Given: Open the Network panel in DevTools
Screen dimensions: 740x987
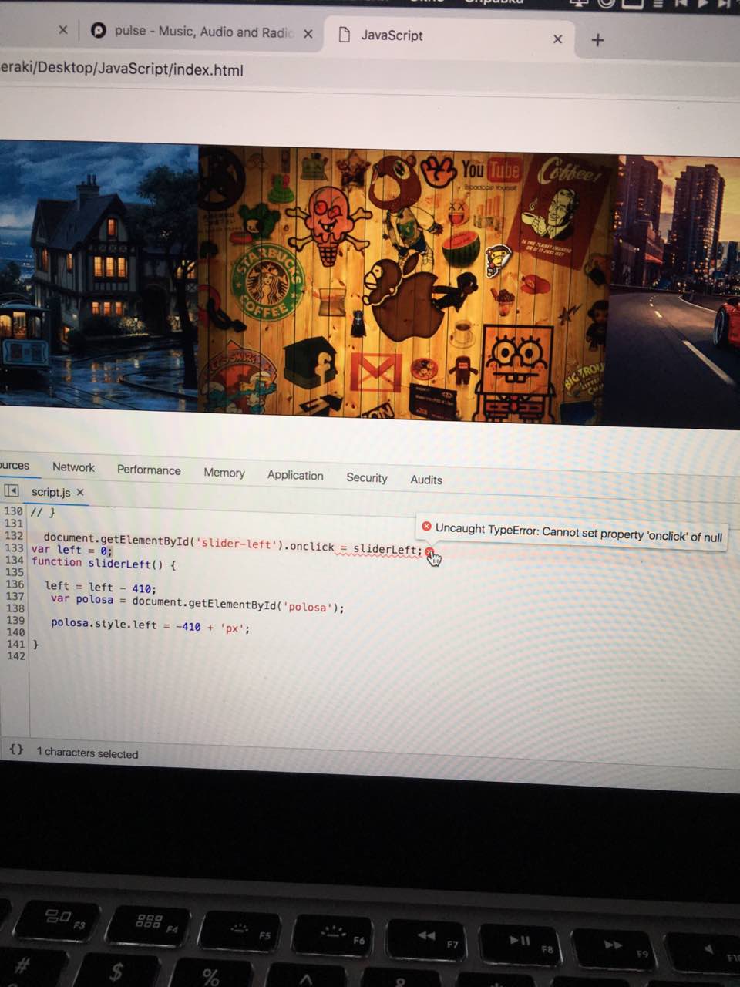Looking at the screenshot, I should point(73,467).
